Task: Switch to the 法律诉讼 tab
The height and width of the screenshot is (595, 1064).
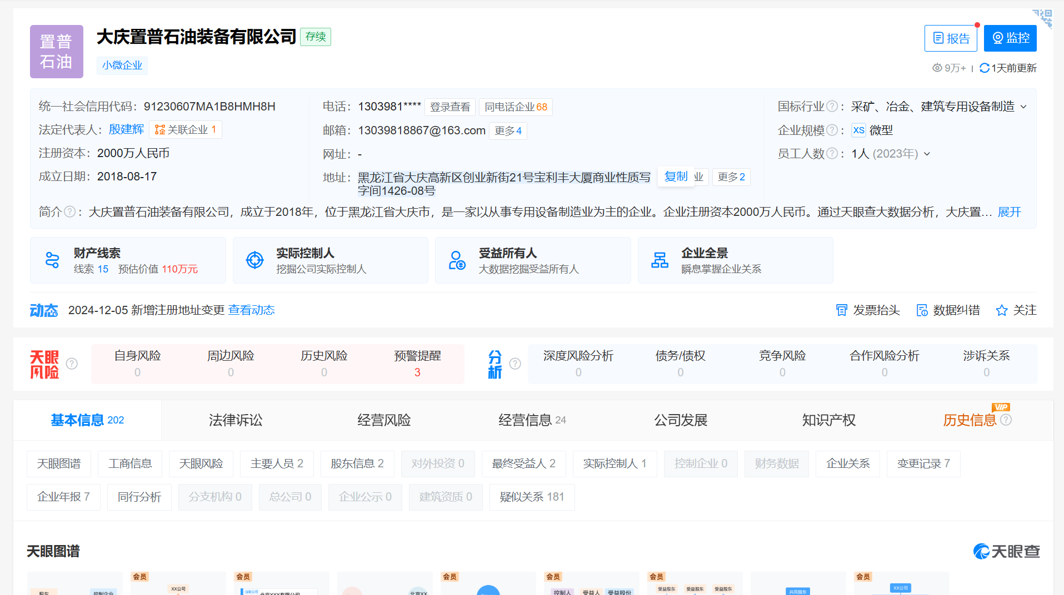Action: 236,420
